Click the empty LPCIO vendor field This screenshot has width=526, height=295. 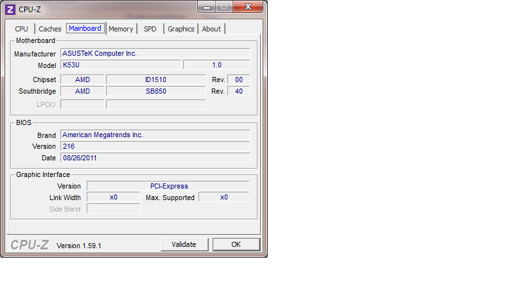[x=82, y=105]
